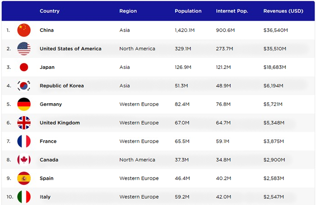Select the Japan flag icon
316x205 pixels.
24,67
